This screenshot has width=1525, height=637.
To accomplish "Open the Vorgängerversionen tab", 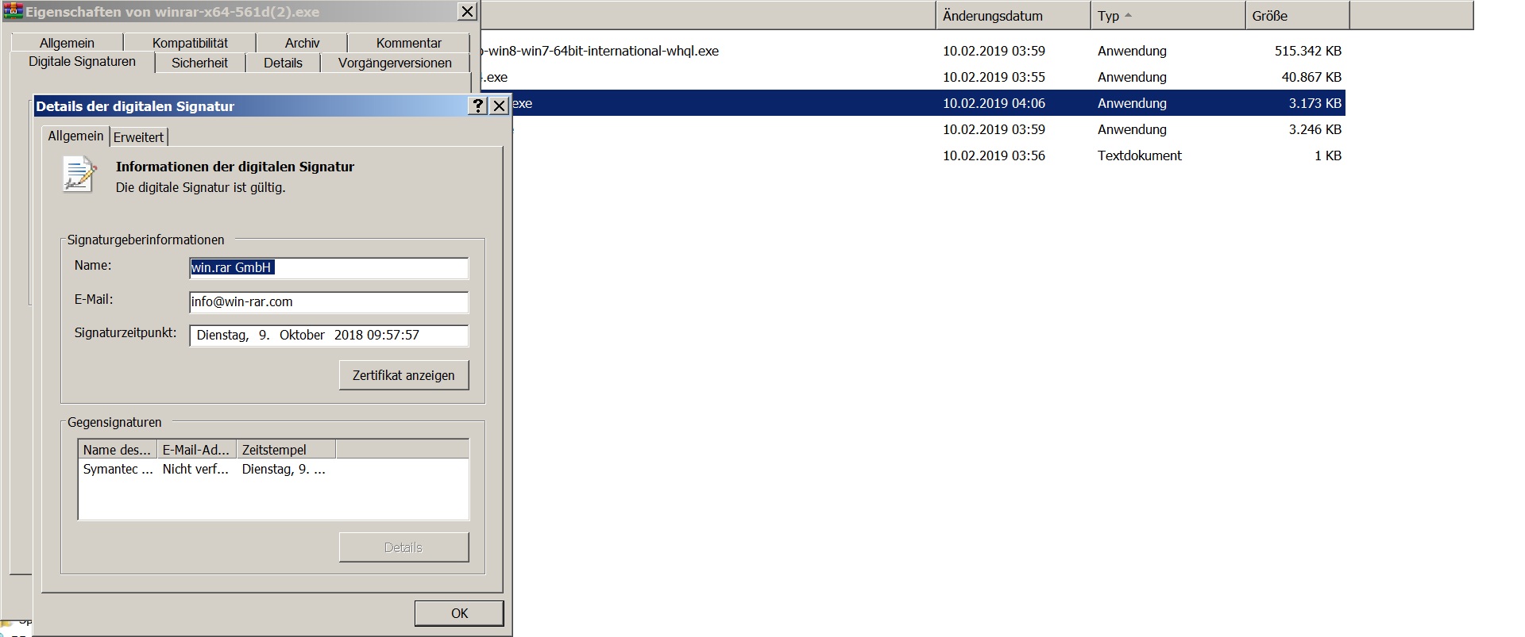I will coord(395,63).
